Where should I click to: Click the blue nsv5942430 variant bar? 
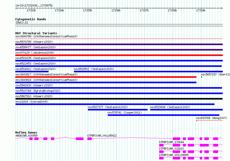click(x=119, y=88)
